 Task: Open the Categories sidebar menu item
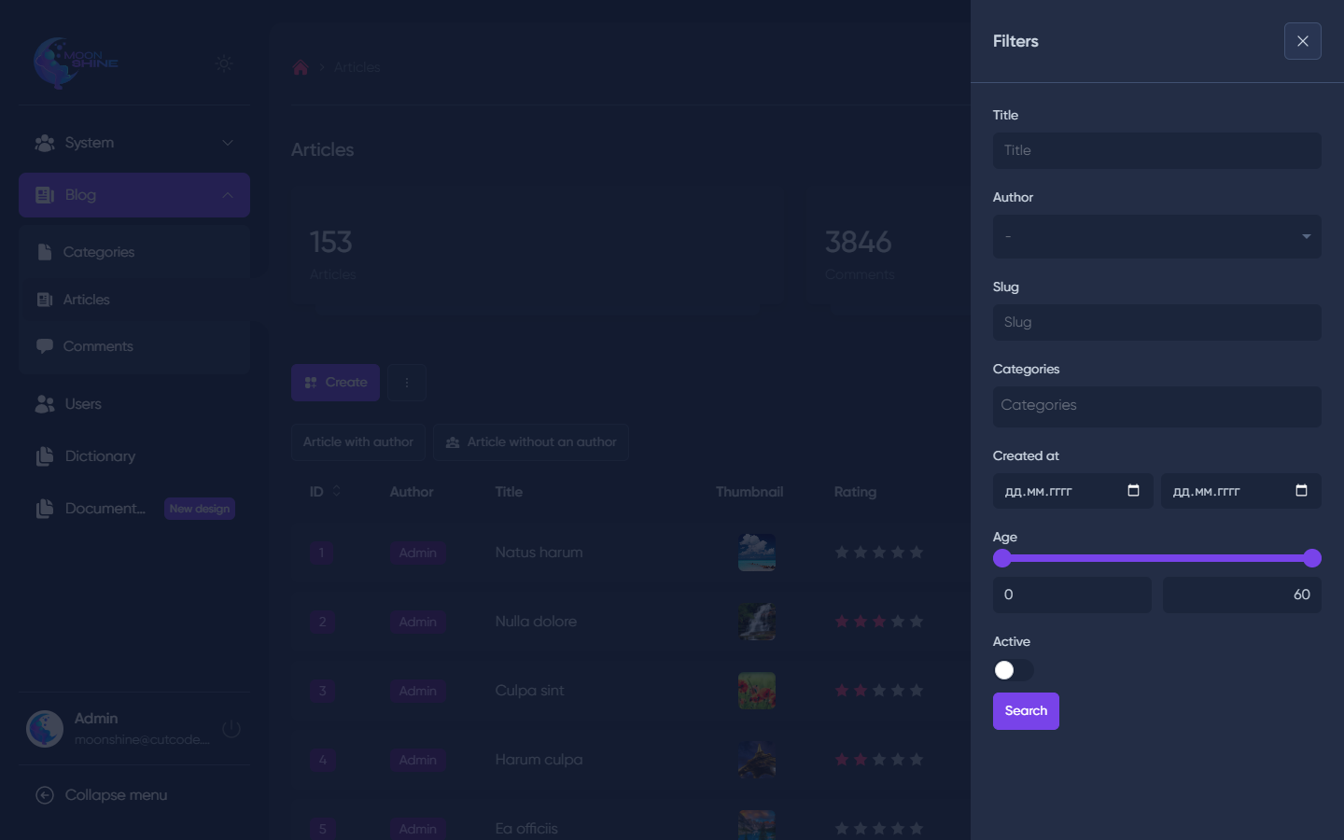click(x=99, y=252)
